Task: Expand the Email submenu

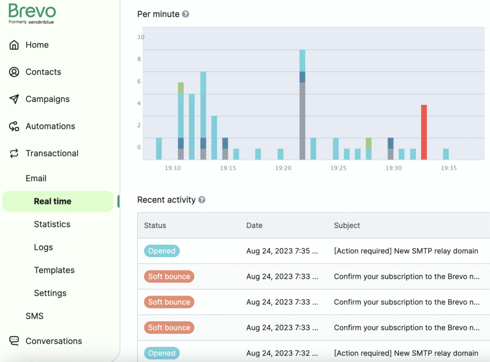Action: tap(36, 178)
